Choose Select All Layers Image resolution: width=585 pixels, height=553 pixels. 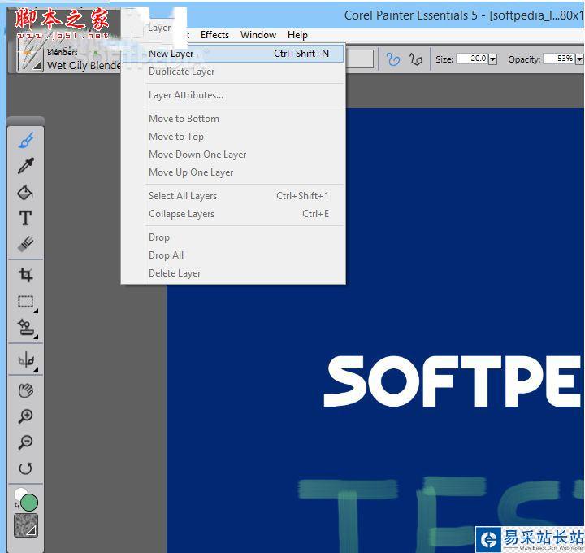[233, 196]
